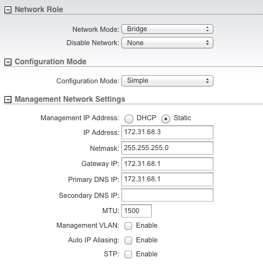This screenshot has height=264, width=263.
Task: Enable the STP checkbox
Action: (x=128, y=254)
